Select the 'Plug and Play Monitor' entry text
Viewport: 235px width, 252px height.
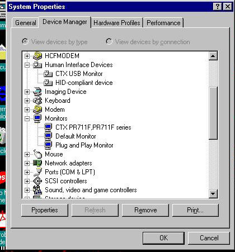tap(84, 145)
